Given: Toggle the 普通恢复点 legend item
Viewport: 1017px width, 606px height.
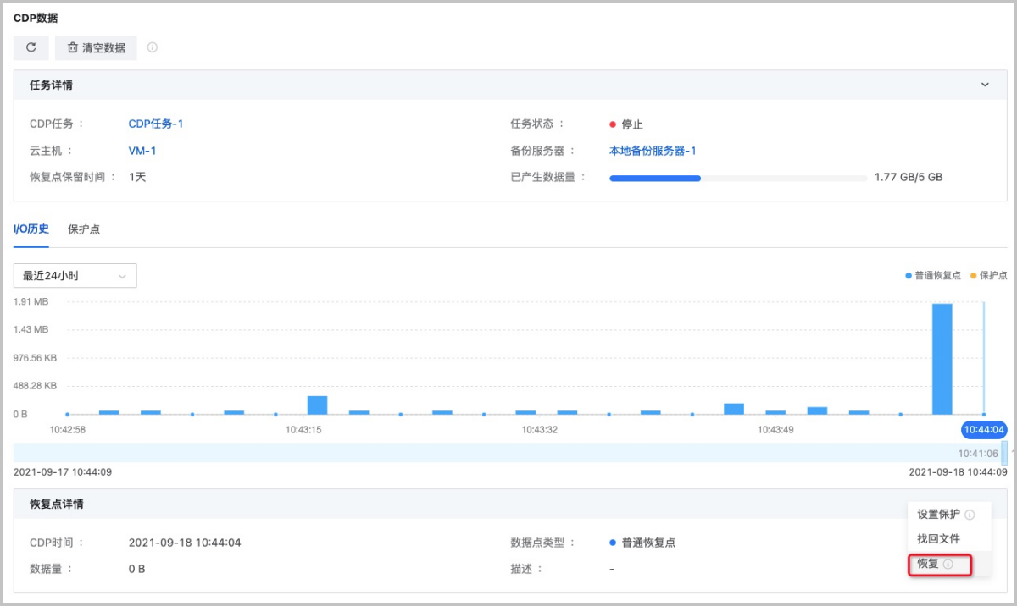Looking at the screenshot, I should click(x=932, y=276).
